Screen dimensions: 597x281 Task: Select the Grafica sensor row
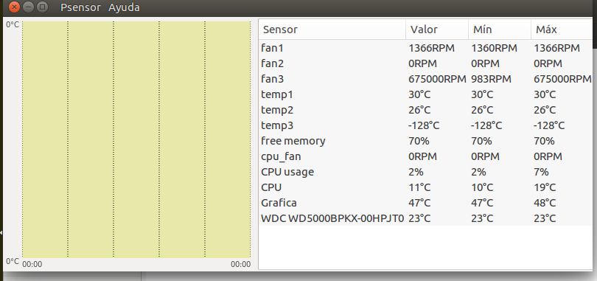(428, 203)
